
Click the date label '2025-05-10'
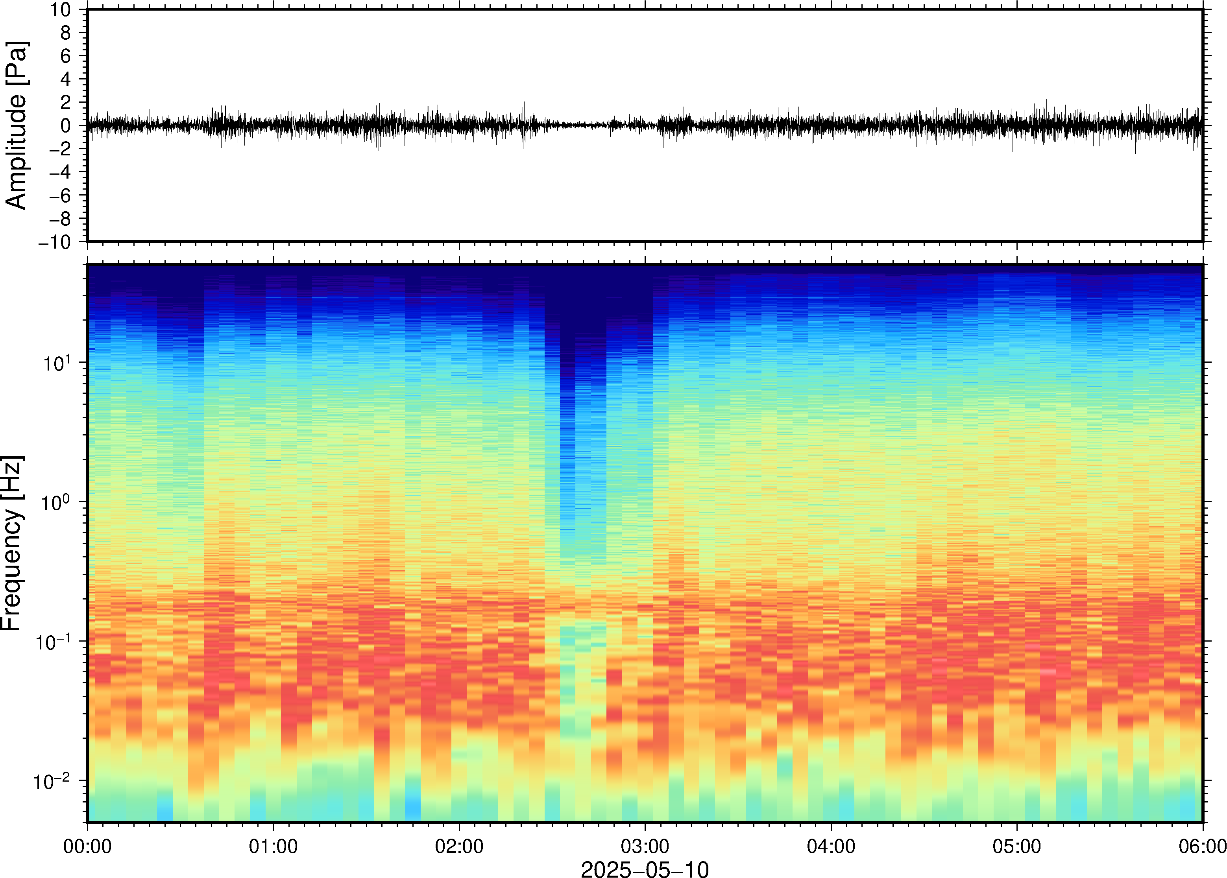pyautogui.click(x=645, y=869)
